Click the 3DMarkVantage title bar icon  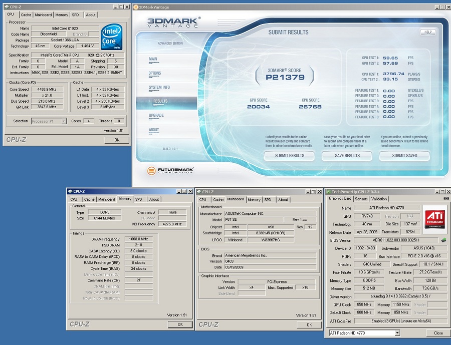pyautogui.click(x=136, y=7)
